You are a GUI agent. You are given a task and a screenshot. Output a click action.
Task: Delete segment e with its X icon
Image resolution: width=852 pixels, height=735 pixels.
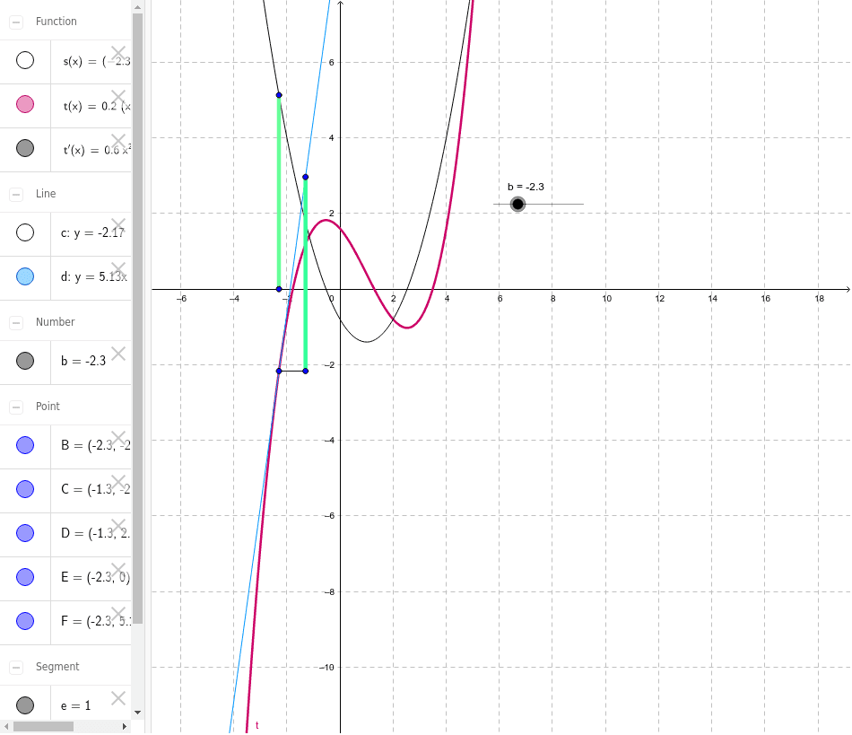(x=118, y=698)
